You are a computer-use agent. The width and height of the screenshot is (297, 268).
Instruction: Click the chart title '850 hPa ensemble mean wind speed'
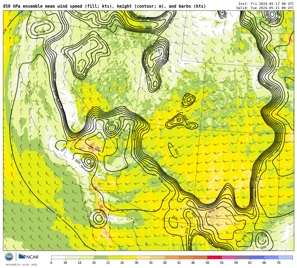click(x=43, y=6)
